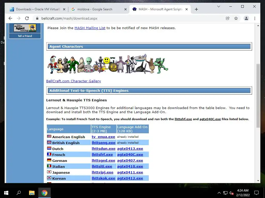The image size is (265, 198).
Task: Download lhttsdun.exe Dutch TTS engine
Action: [x=104, y=148]
